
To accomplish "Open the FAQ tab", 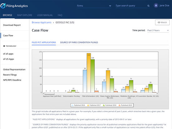I will (x=60, y=15).
